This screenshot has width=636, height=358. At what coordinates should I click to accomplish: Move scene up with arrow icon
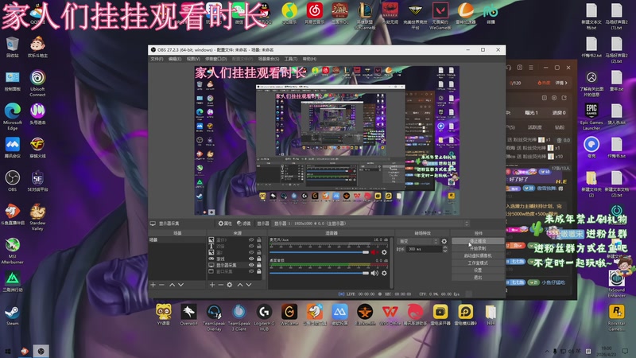click(172, 285)
